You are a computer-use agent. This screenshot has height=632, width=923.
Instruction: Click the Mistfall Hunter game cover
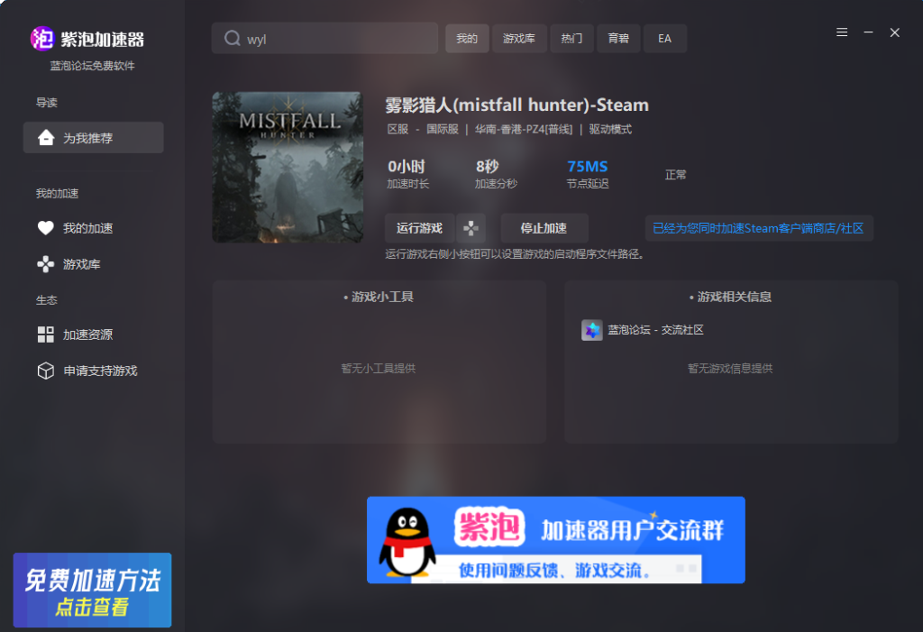click(288, 168)
